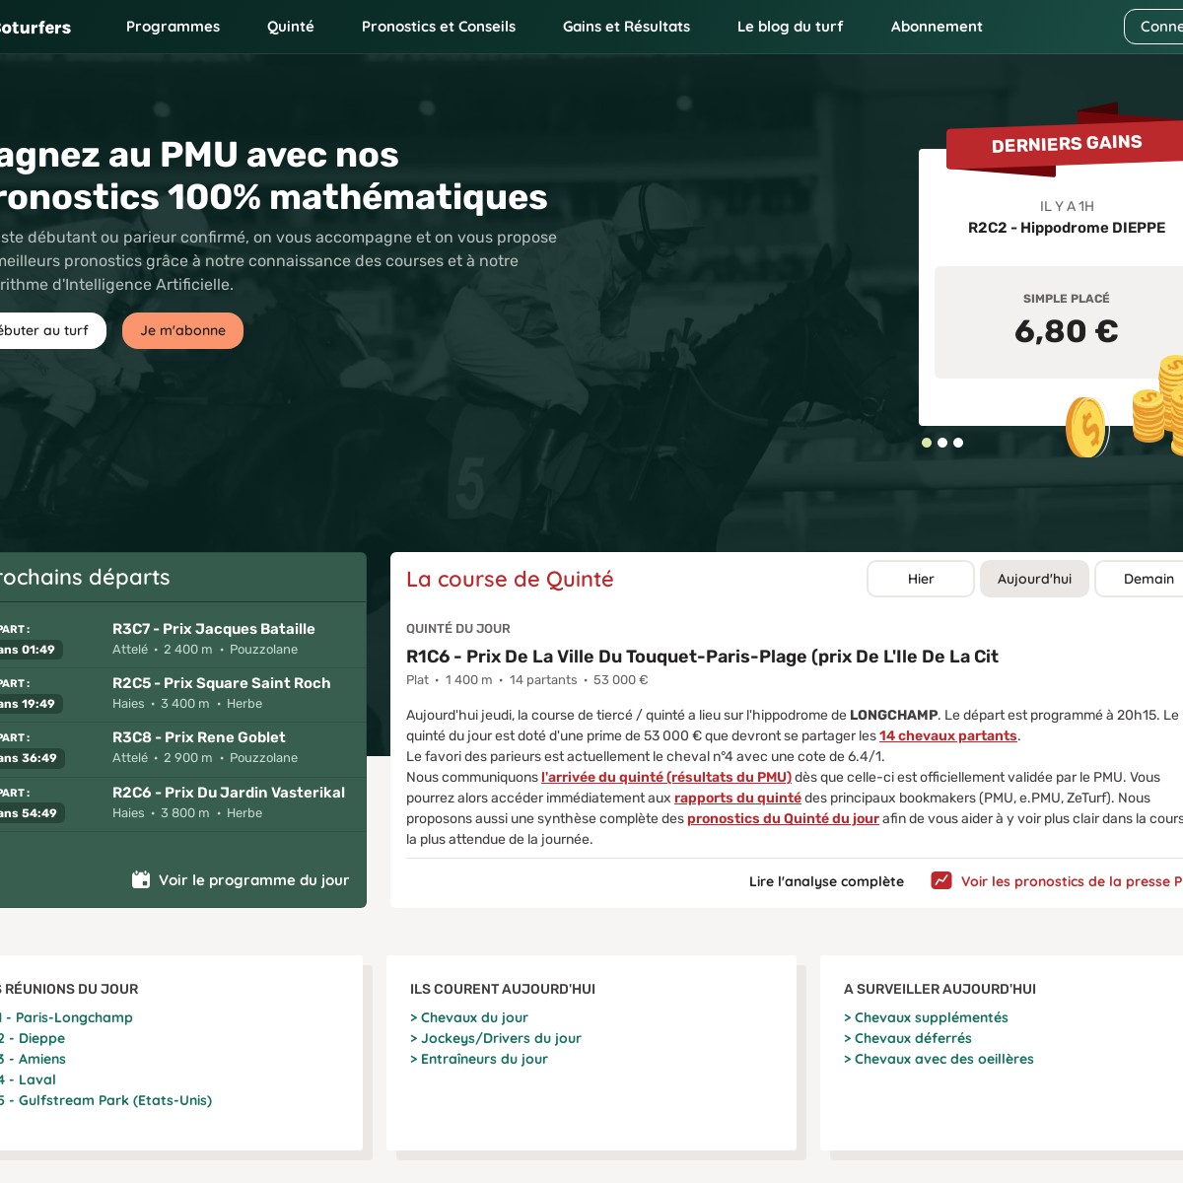
Task: Open Chevaux avec des oeillères link
Action: (939, 1059)
